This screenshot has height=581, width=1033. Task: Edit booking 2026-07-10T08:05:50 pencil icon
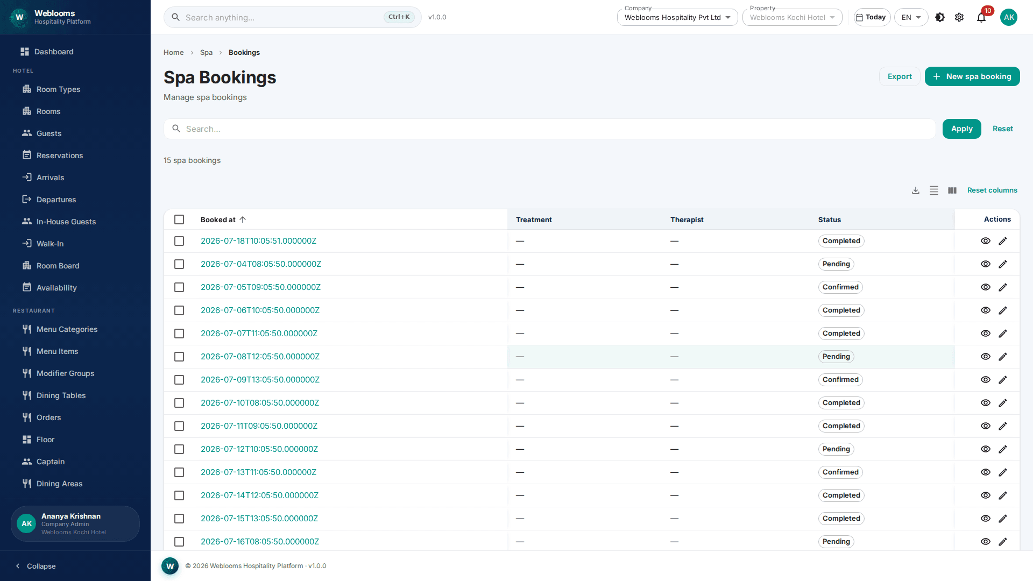1003,403
